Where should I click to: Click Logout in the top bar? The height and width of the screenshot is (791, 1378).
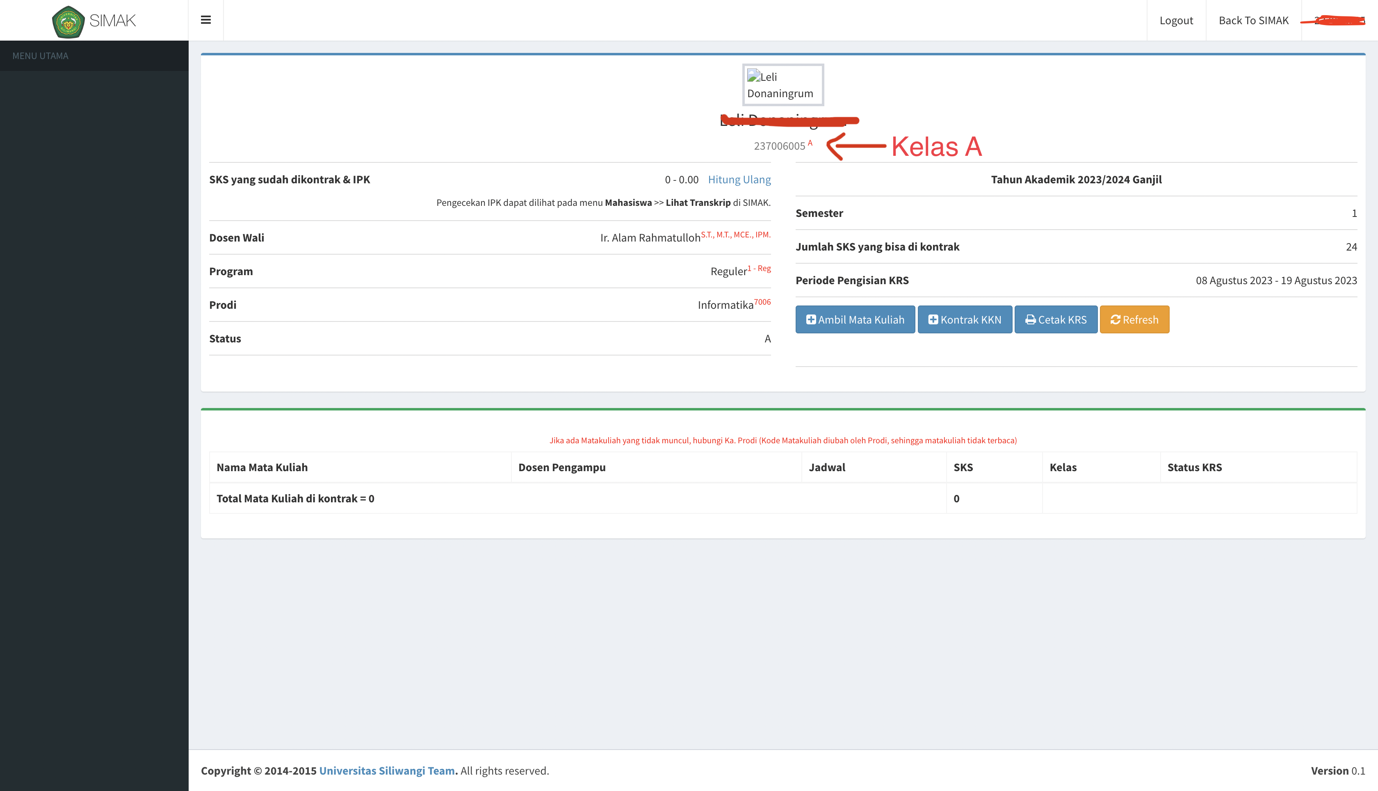click(x=1176, y=20)
